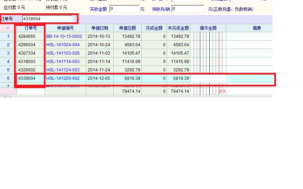
Task: Open document link HSL-141205-002
Action: tap(63, 78)
